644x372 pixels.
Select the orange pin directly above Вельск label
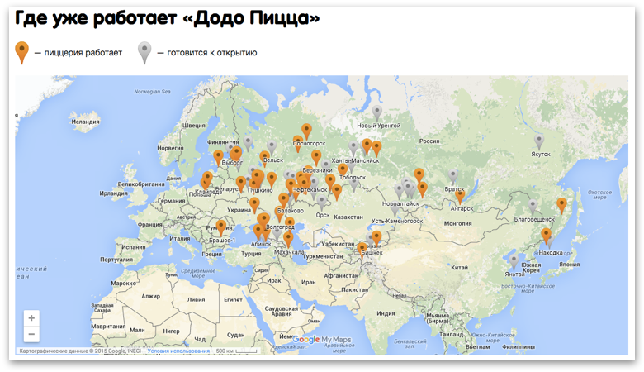265,158
